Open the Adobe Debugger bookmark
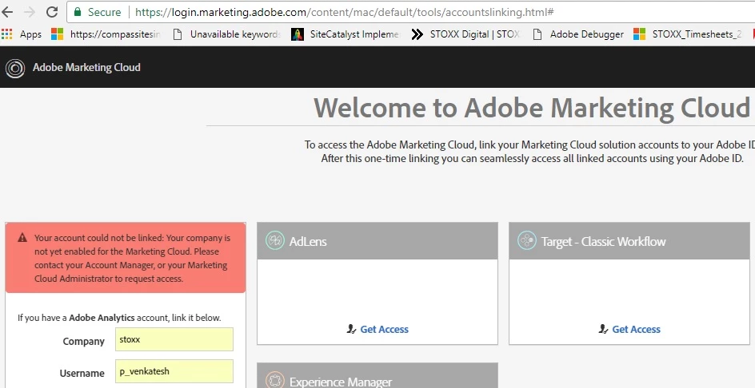This screenshot has height=388, width=755. (578, 34)
